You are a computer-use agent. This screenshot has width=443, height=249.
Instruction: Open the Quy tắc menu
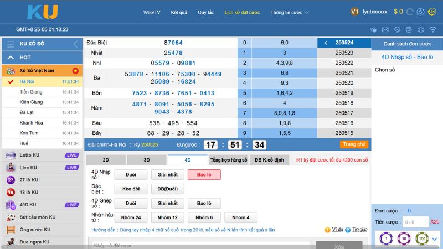click(x=205, y=12)
